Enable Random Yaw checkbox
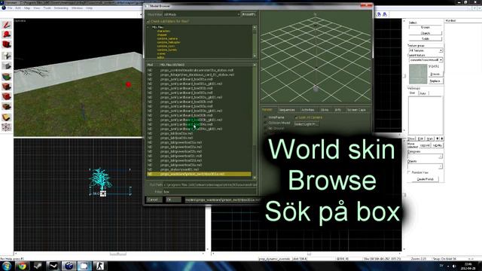The image size is (482, 271). (409, 172)
